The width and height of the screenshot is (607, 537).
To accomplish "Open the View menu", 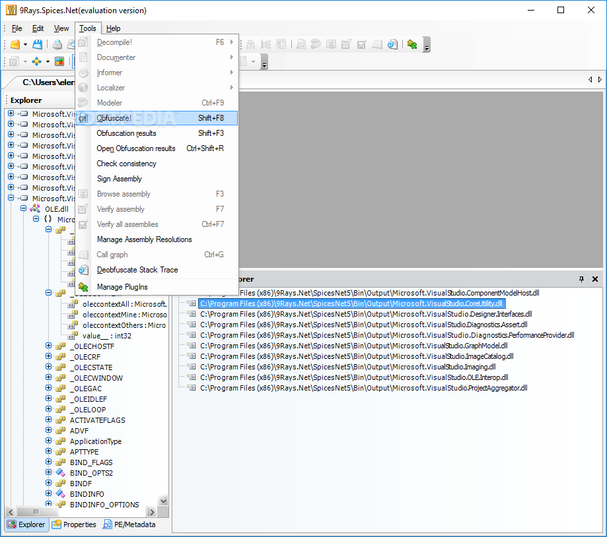I will coord(61,28).
